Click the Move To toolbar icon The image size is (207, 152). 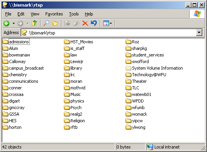[x=67, y=23]
